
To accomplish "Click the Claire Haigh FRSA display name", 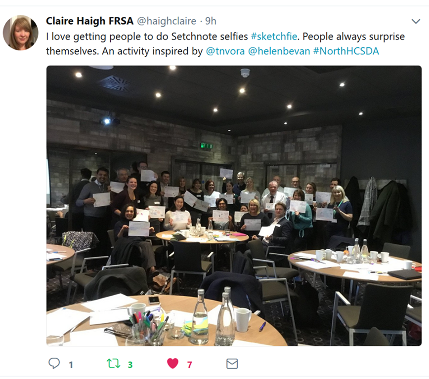I will coord(89,21).
